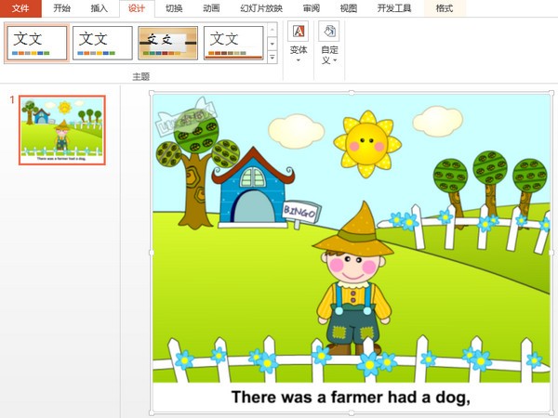Open the 审阅 review tab
This screenshot has height=418, width=558.
pos(312,8)
